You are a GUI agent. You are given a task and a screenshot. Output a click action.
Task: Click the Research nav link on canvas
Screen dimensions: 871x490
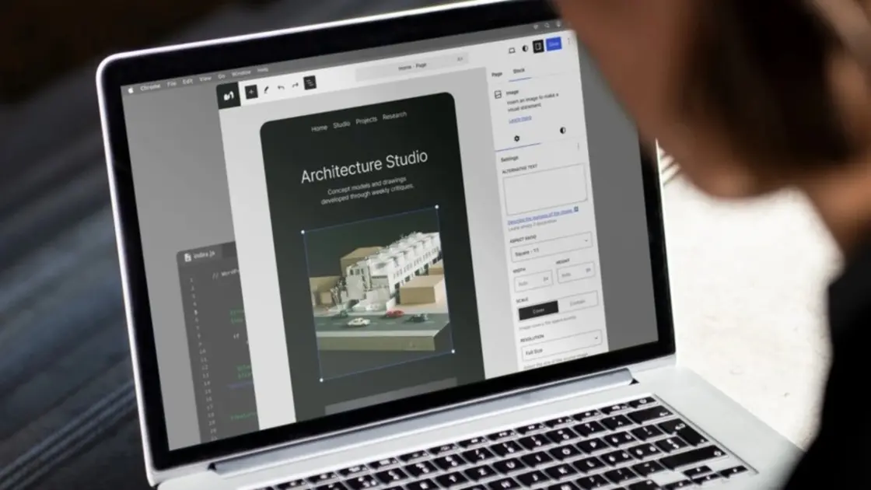click(x=394, y=116)
